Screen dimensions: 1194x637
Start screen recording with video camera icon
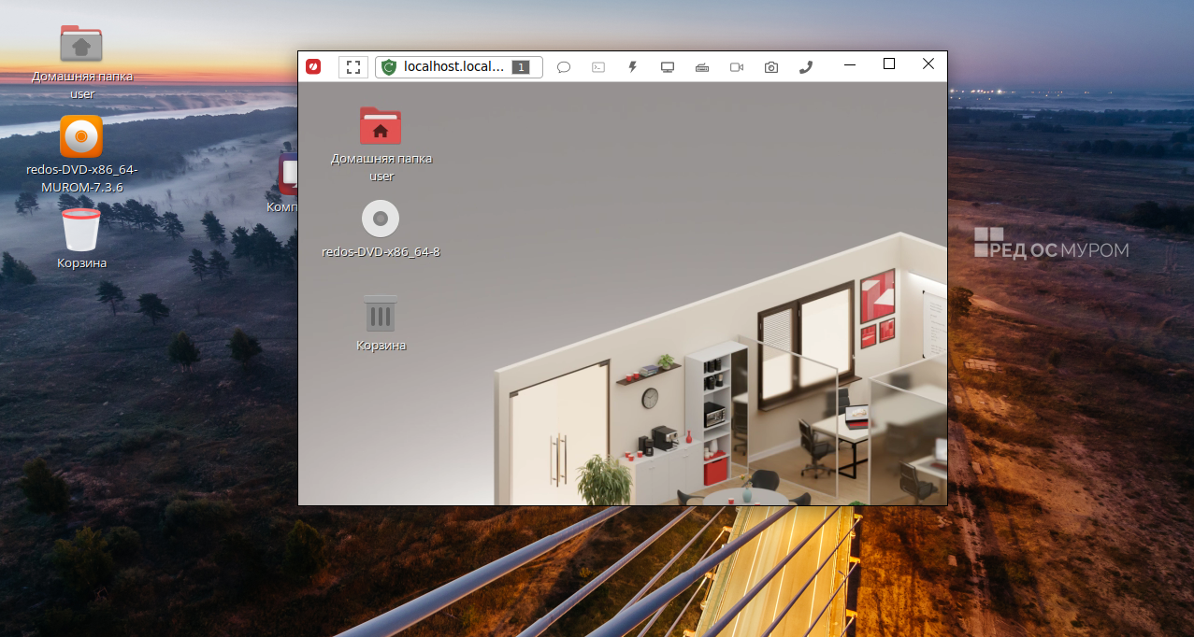click(x=737, y=67)
